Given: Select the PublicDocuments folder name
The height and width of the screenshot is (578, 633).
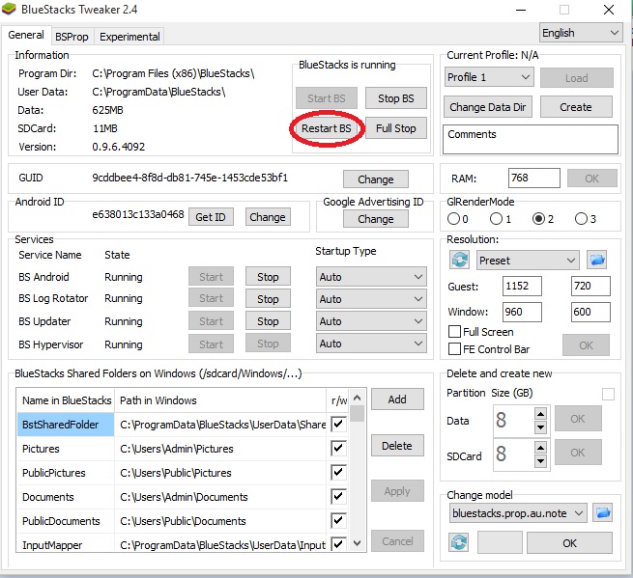Looking at the screenshot, I should pos(61,521).
